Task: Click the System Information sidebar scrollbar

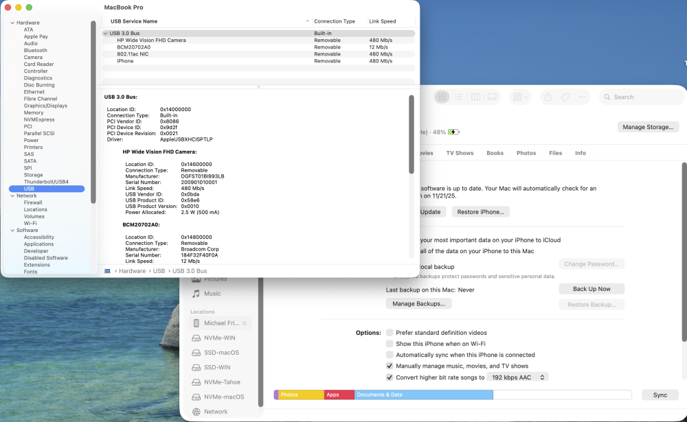Action: (93, 112)
